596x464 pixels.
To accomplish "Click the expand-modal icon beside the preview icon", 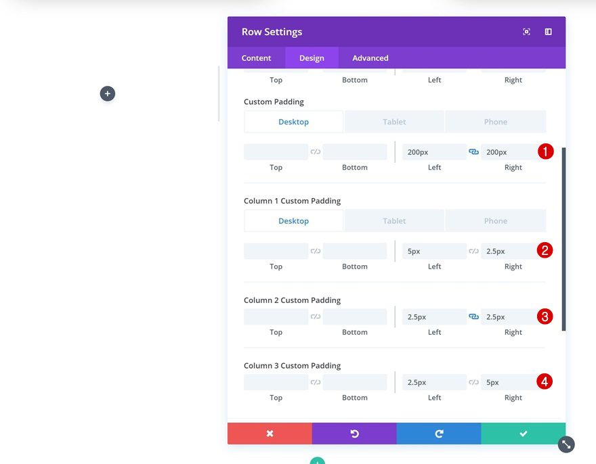I will (548, 31).
